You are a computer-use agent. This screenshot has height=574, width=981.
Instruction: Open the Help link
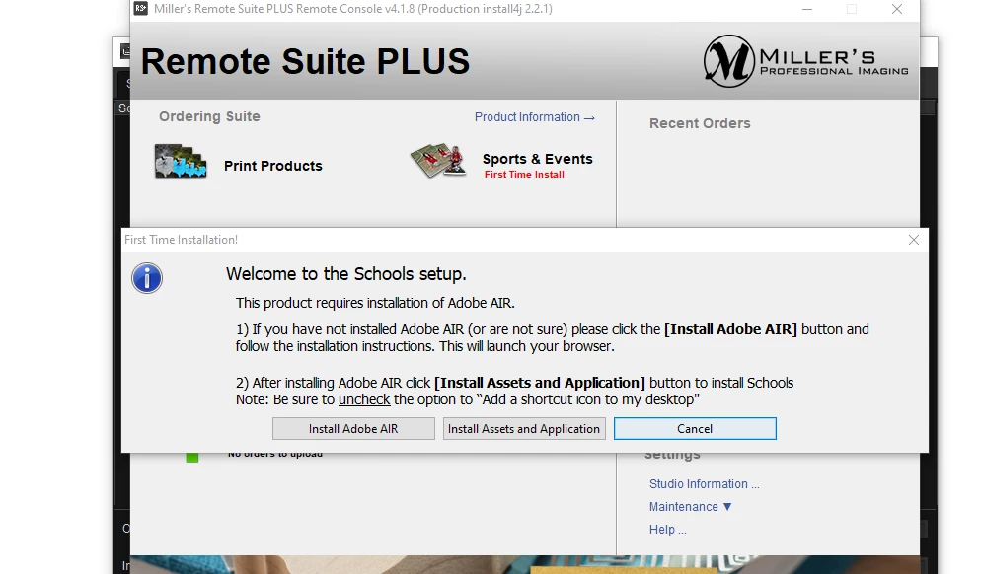[x=667, y=529]
